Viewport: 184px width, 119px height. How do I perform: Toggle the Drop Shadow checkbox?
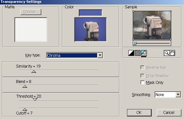point(142,76)
